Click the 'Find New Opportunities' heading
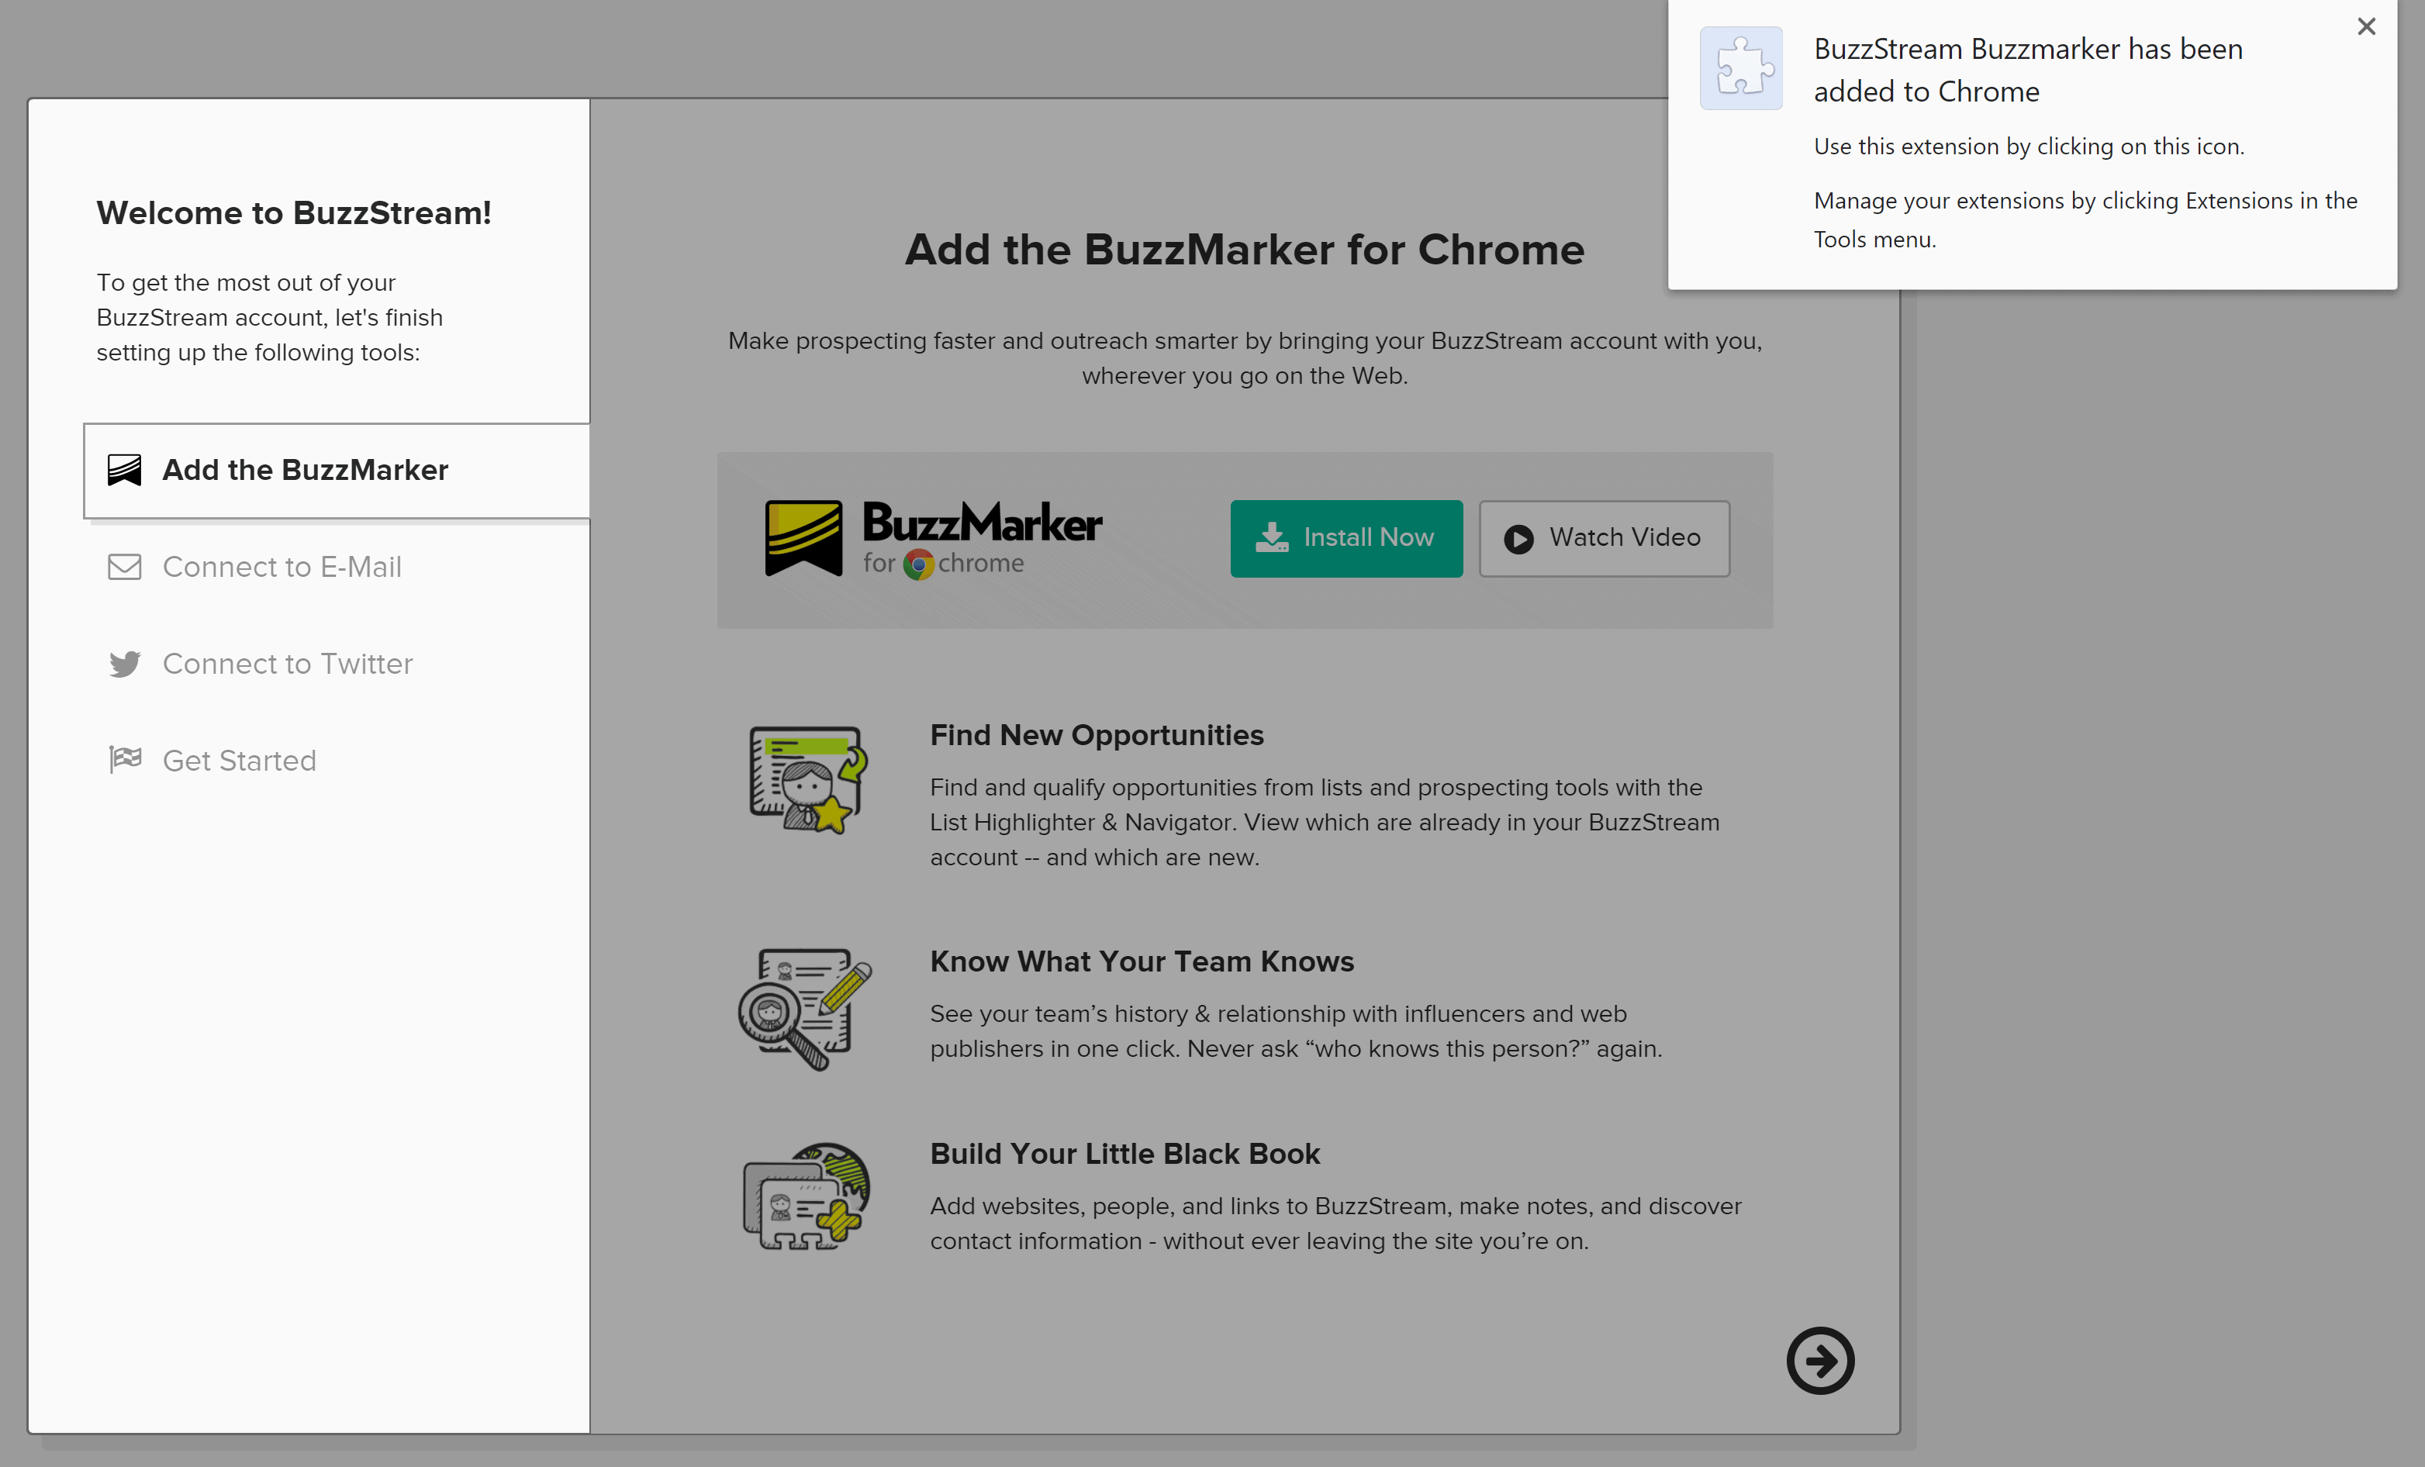Viewport: 2425px width, 1467px height. click(1097, 735)
